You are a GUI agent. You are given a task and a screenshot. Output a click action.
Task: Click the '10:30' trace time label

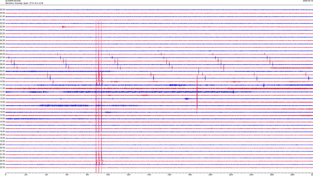[2, 81]
